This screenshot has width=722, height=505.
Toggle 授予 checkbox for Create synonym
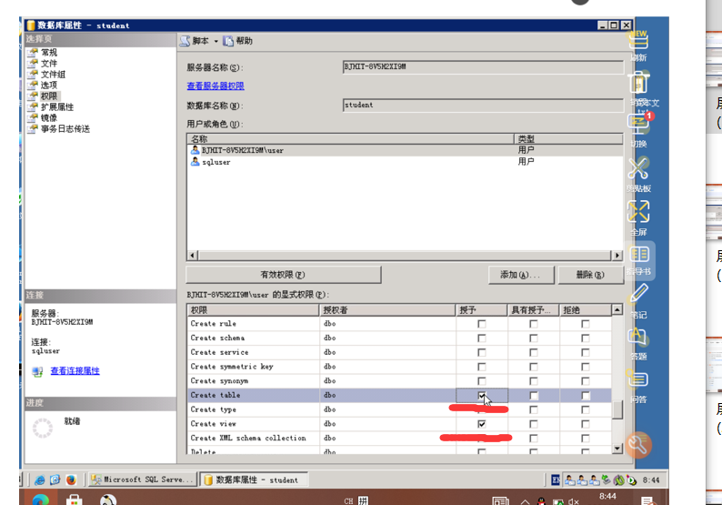click(x=482, y=381)
